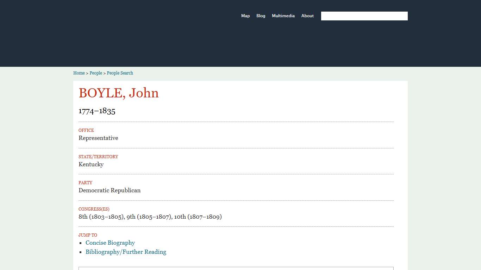Click the search input field

pyautogui.click(x=364, y=16)
